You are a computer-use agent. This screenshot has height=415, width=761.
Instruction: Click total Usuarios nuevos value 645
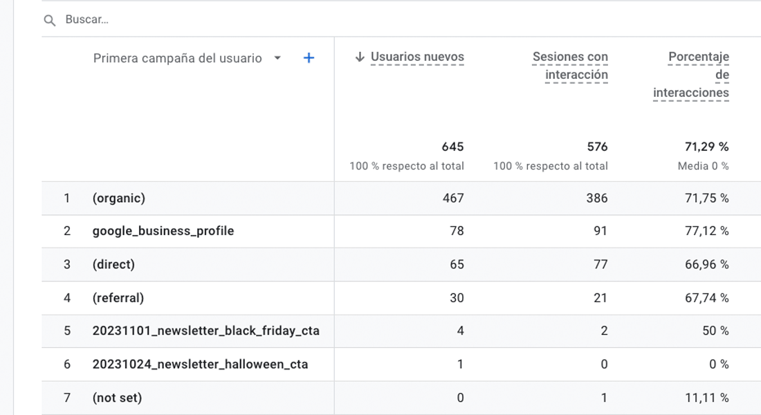[x=452, y=147]
